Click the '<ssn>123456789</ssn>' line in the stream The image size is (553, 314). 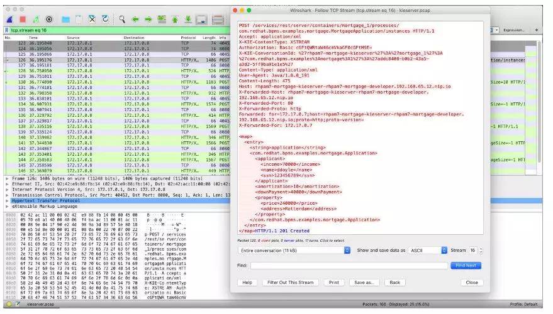288,175
